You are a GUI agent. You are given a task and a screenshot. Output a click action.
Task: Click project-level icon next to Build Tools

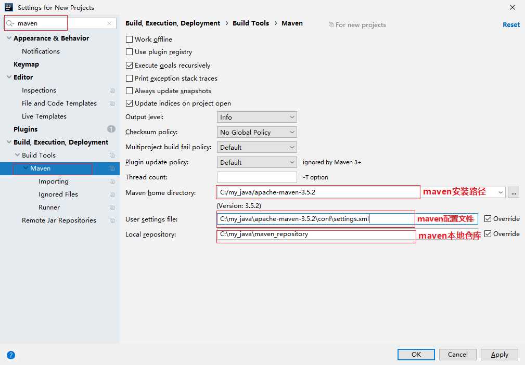tap(112, 155)
